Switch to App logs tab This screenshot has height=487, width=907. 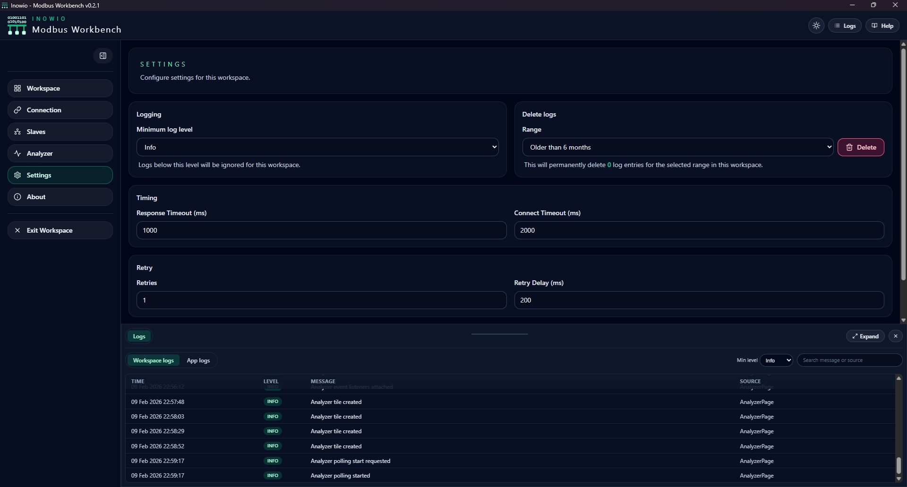(198, 361)
